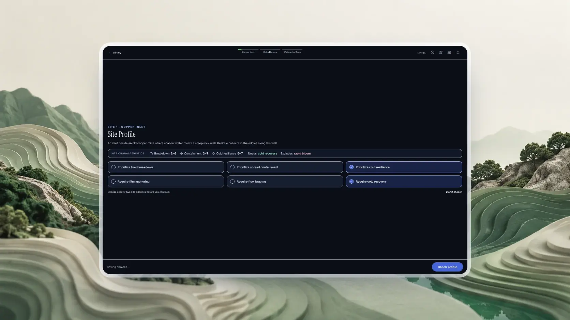The image size is (570, 320).
Task: Go back to Library
Action: click(x=115, y=53)
